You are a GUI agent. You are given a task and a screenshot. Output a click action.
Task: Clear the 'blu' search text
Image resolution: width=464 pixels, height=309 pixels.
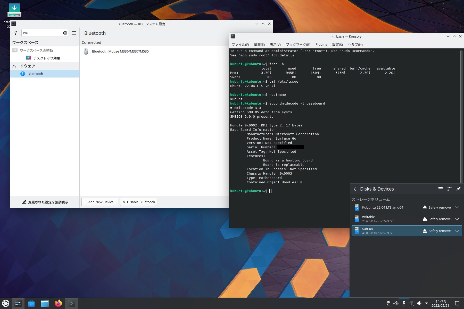(x=64, y=33)
